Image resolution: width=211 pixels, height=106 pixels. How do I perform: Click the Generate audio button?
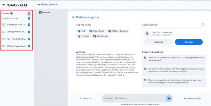pos(189,42)
